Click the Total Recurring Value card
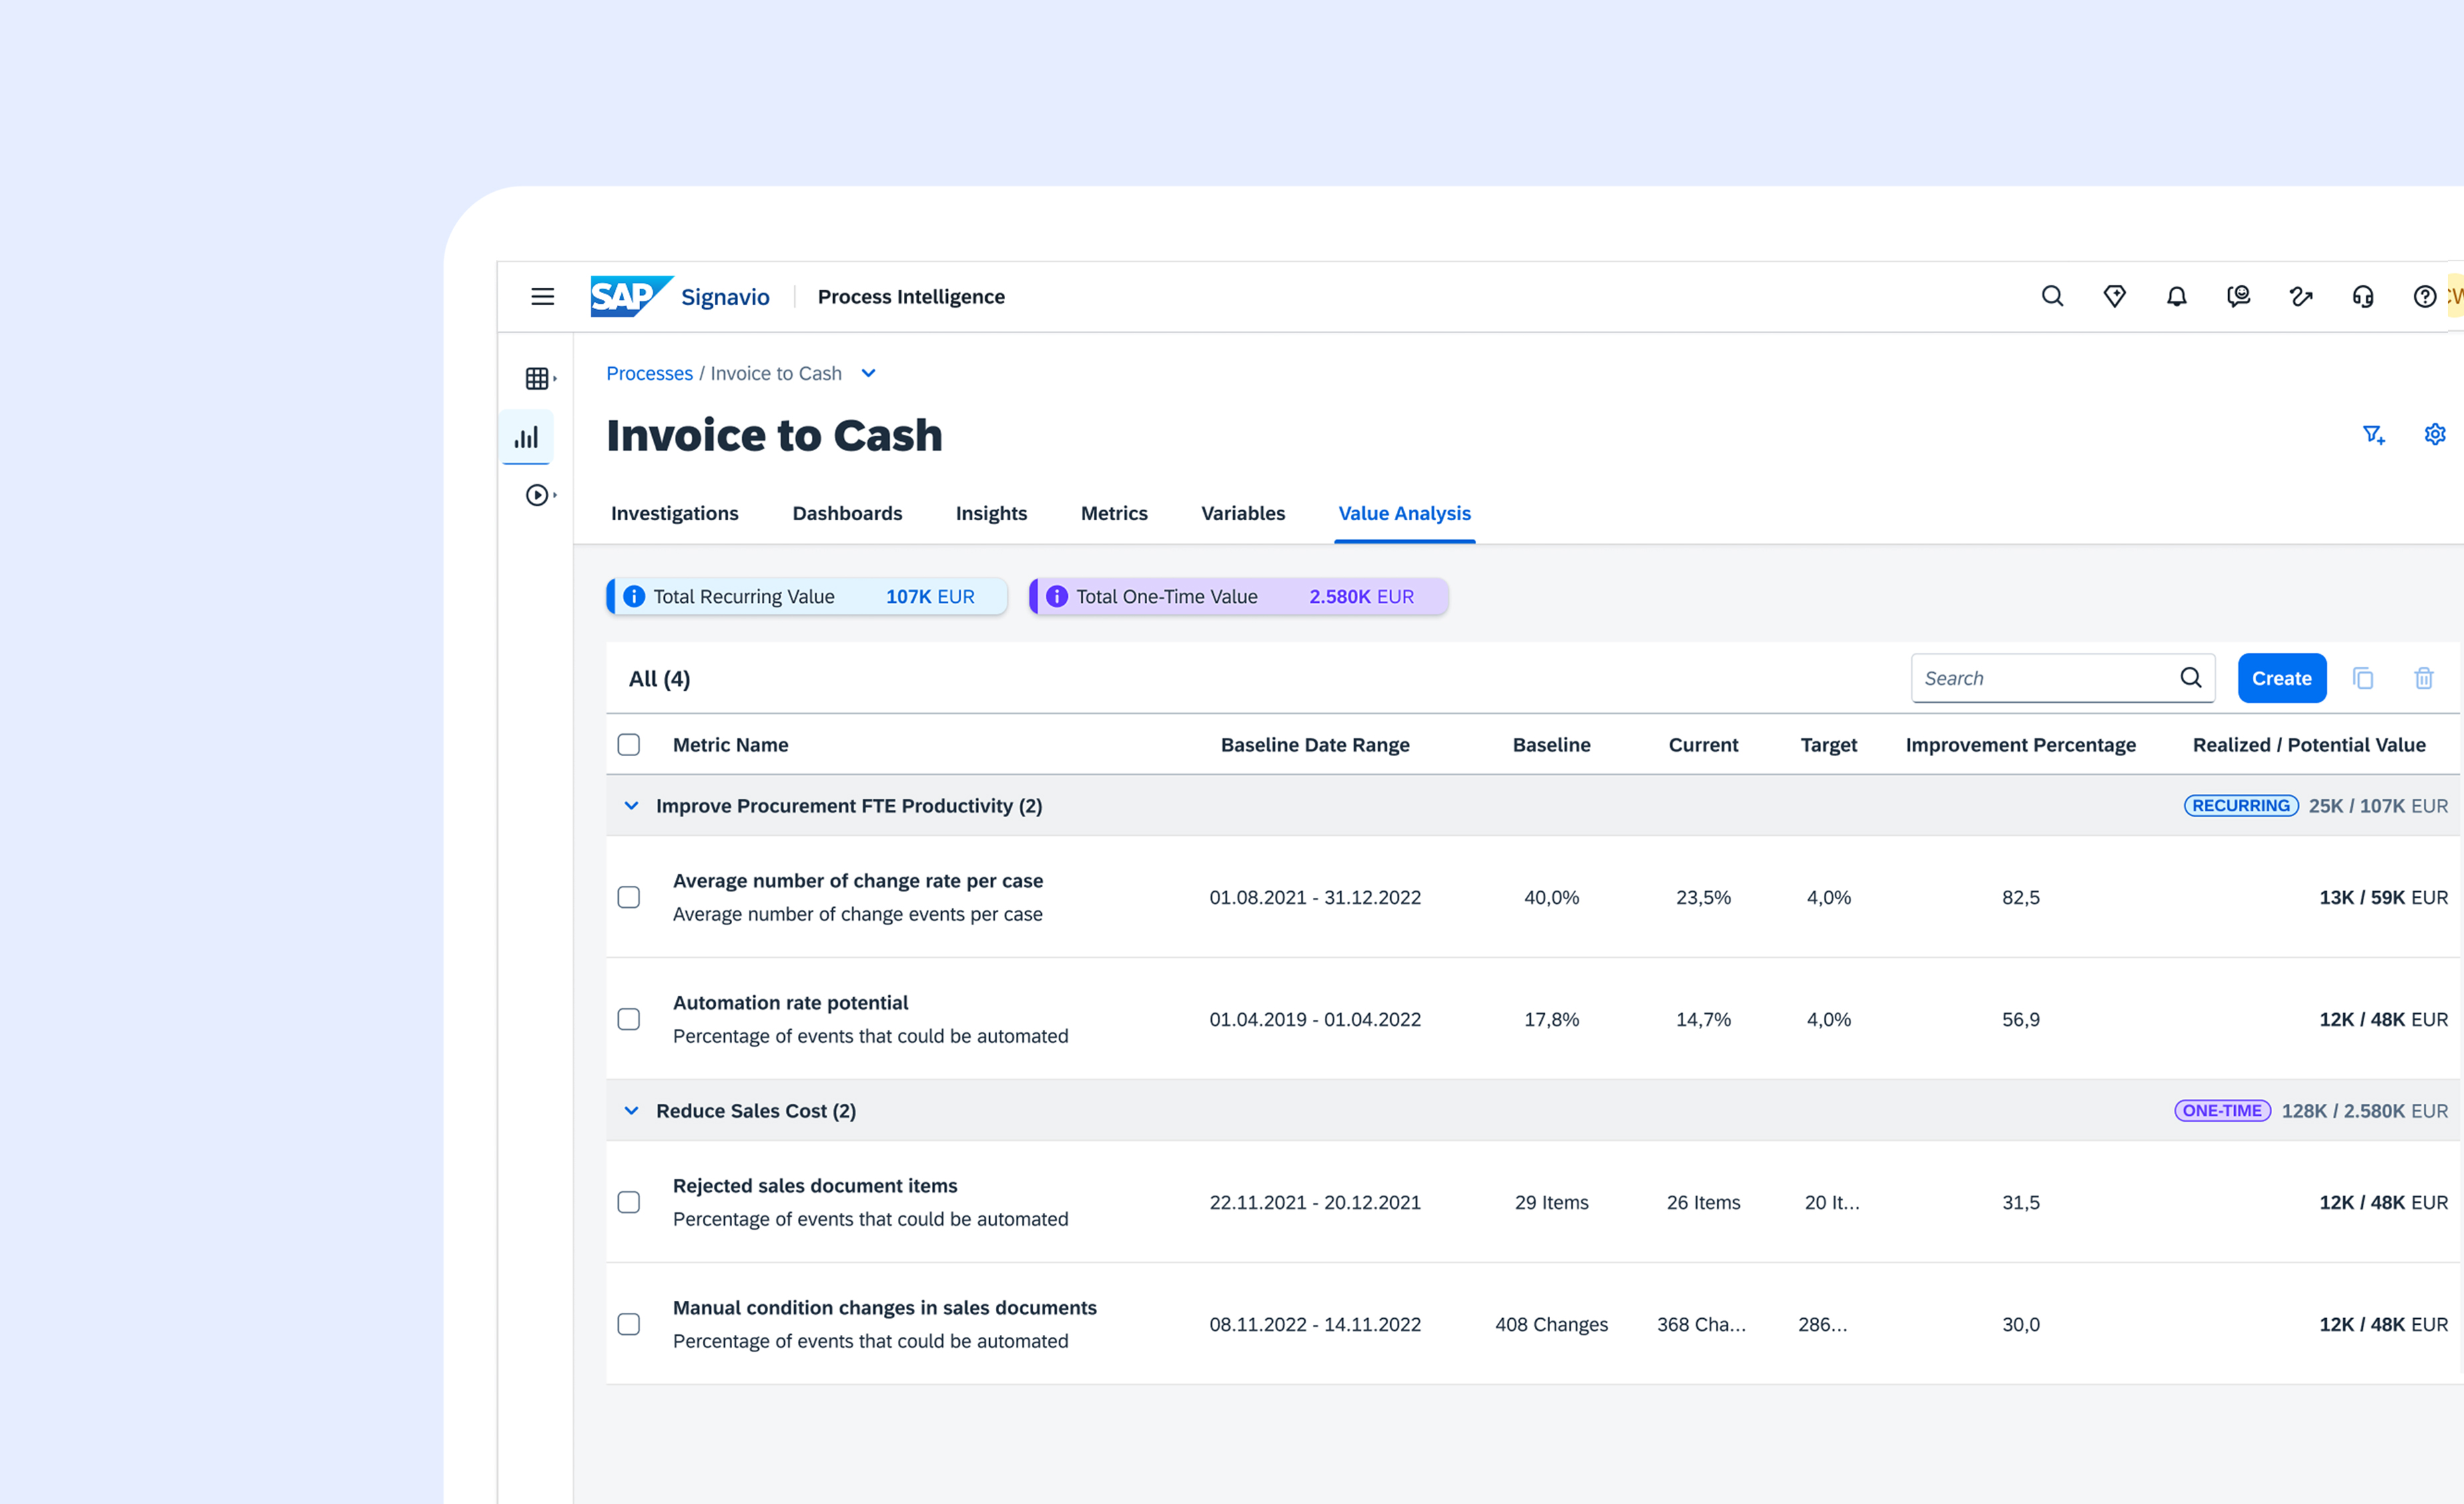Viewport: 2464px width, 1504px height. (x=806, y=596)
